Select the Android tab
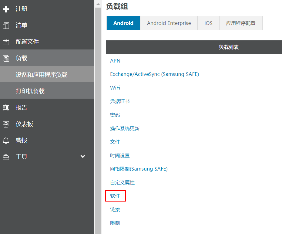 point(123,23)
